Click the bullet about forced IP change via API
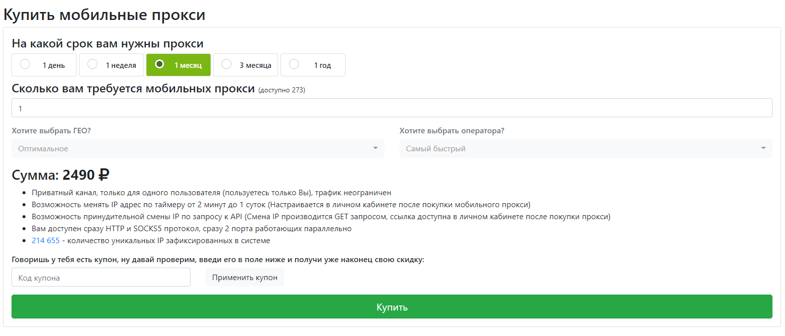Viewport: 785px width, 336px height. point(321,217)
